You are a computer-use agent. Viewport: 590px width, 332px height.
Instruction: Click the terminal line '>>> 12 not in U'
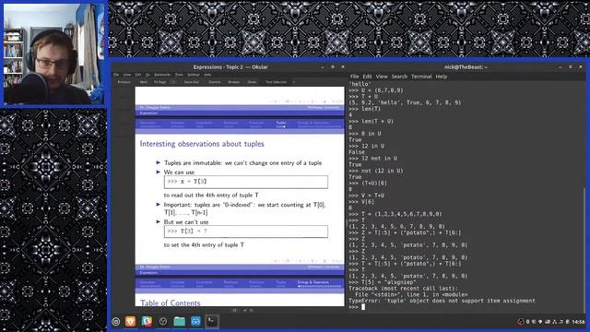coord(372,158)
